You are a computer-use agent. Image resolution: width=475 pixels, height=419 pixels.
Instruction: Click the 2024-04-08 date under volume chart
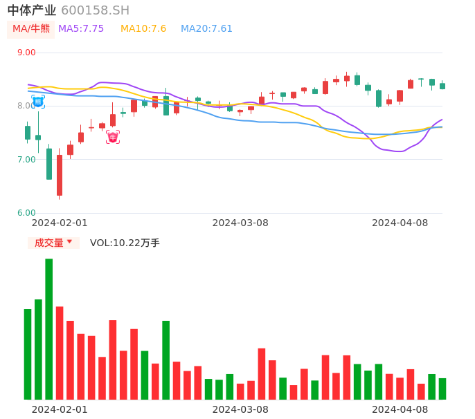click(400, 409)
